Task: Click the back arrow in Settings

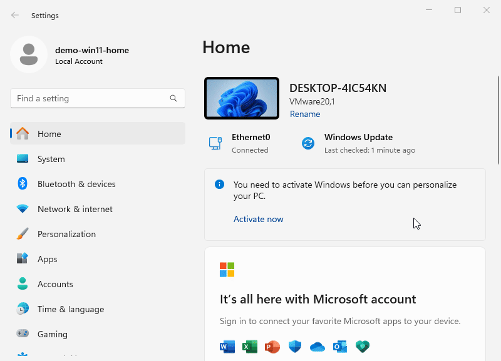Action: (15, 15)
